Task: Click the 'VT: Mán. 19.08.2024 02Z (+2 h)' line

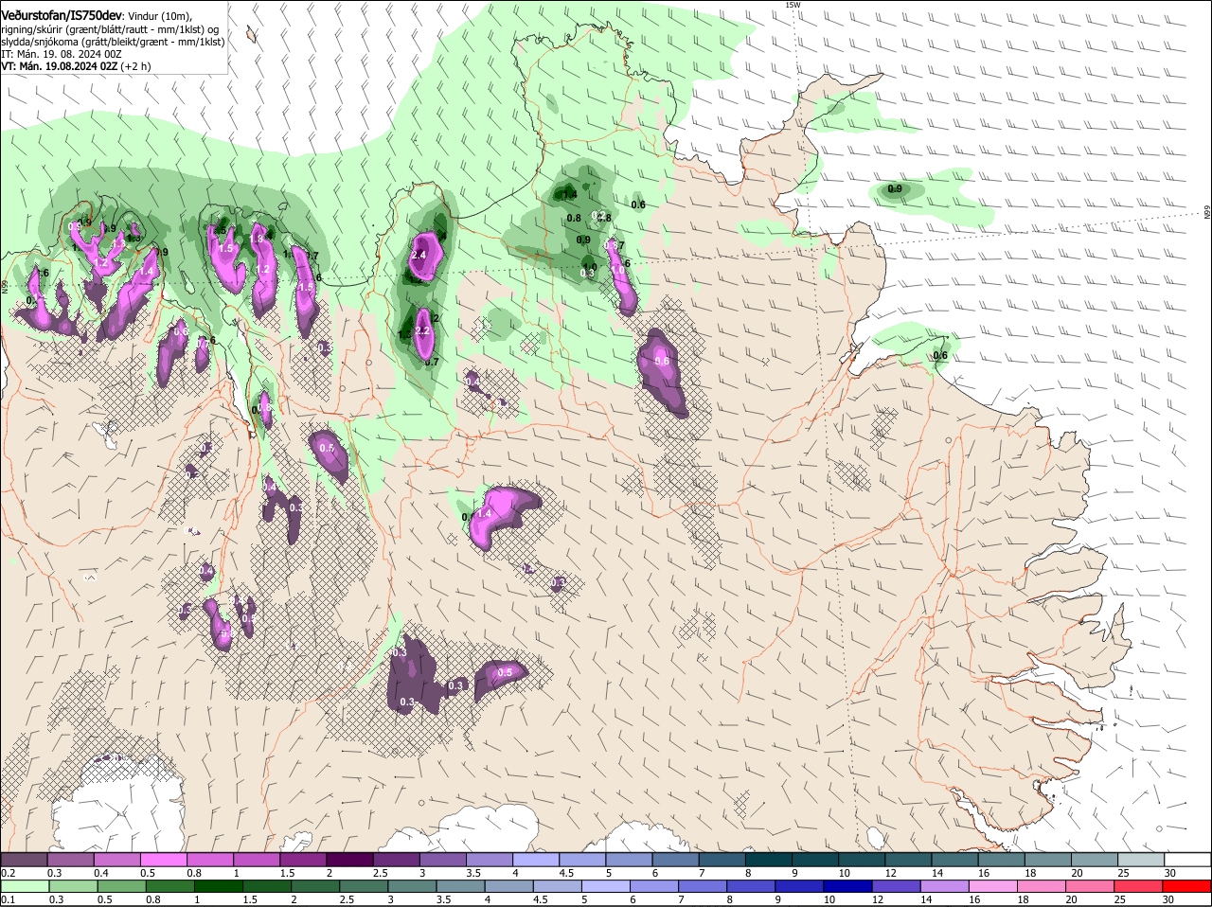Action: [76, 67]
